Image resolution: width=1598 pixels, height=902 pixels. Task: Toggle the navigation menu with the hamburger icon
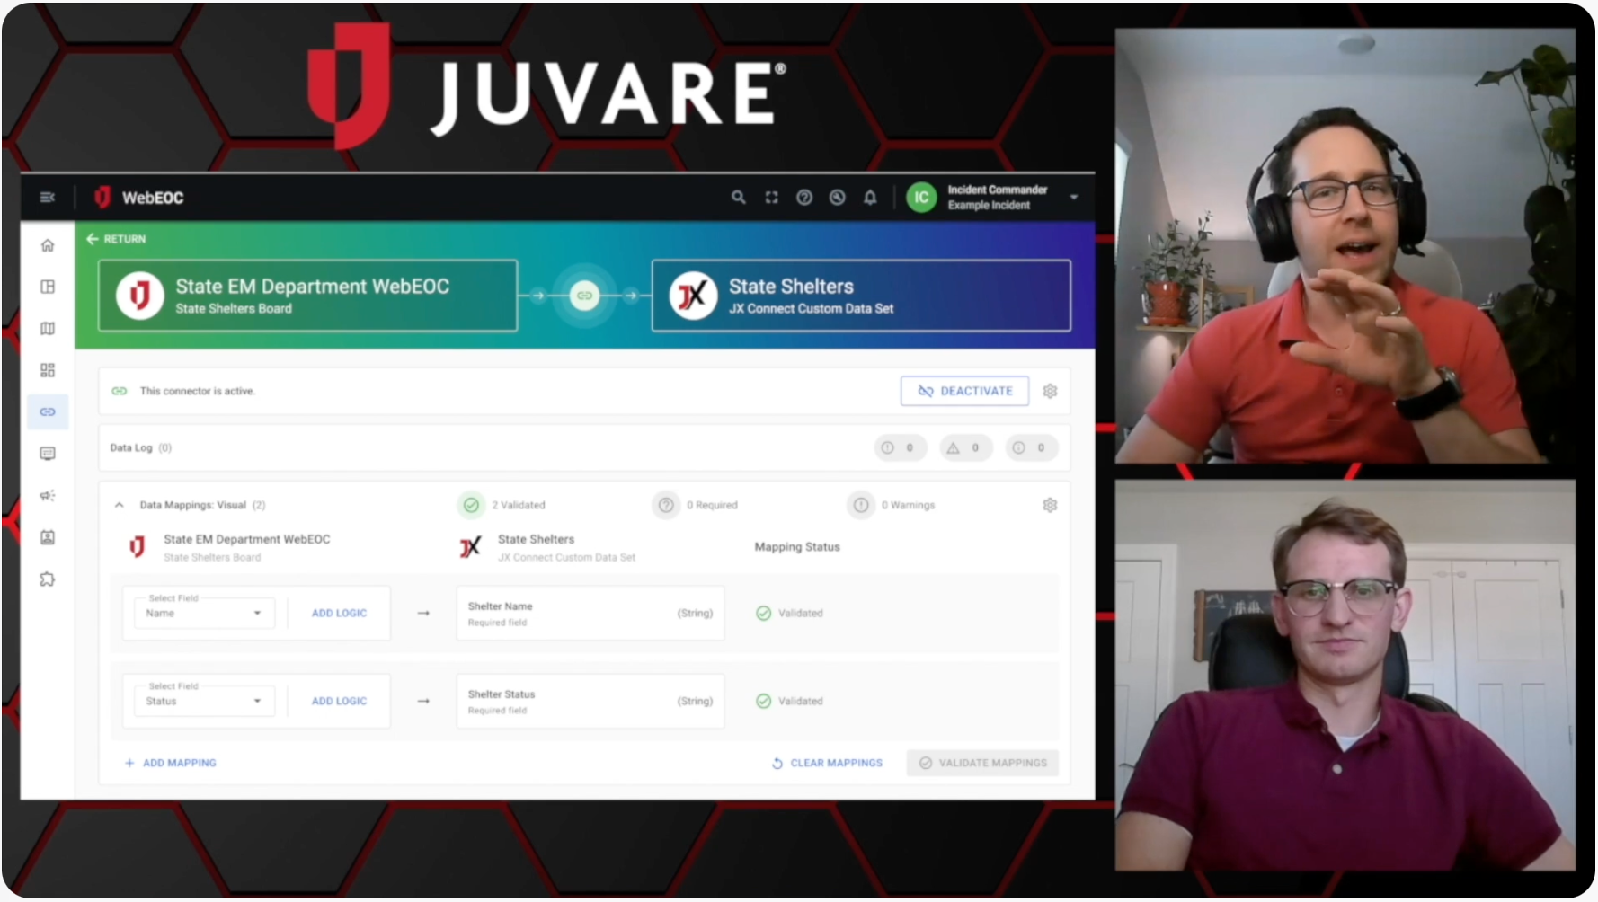(47, 197)
